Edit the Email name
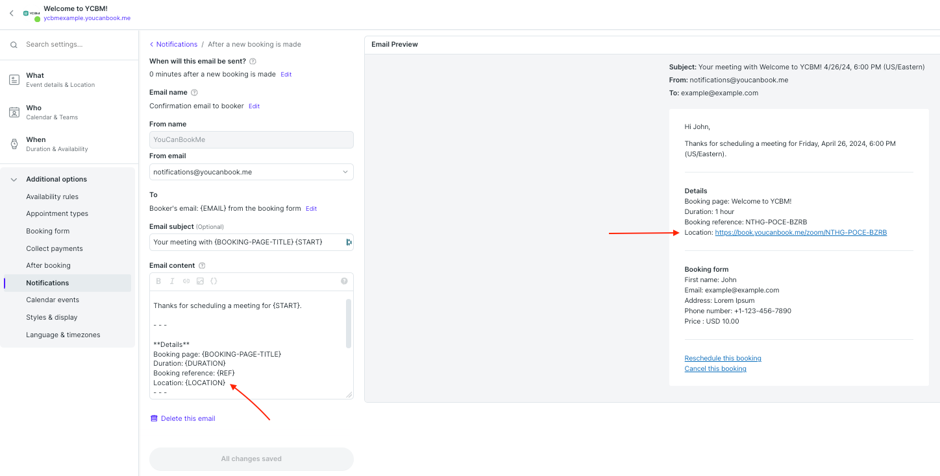Screen dimensions: 940x476 (x=254, y=106)
